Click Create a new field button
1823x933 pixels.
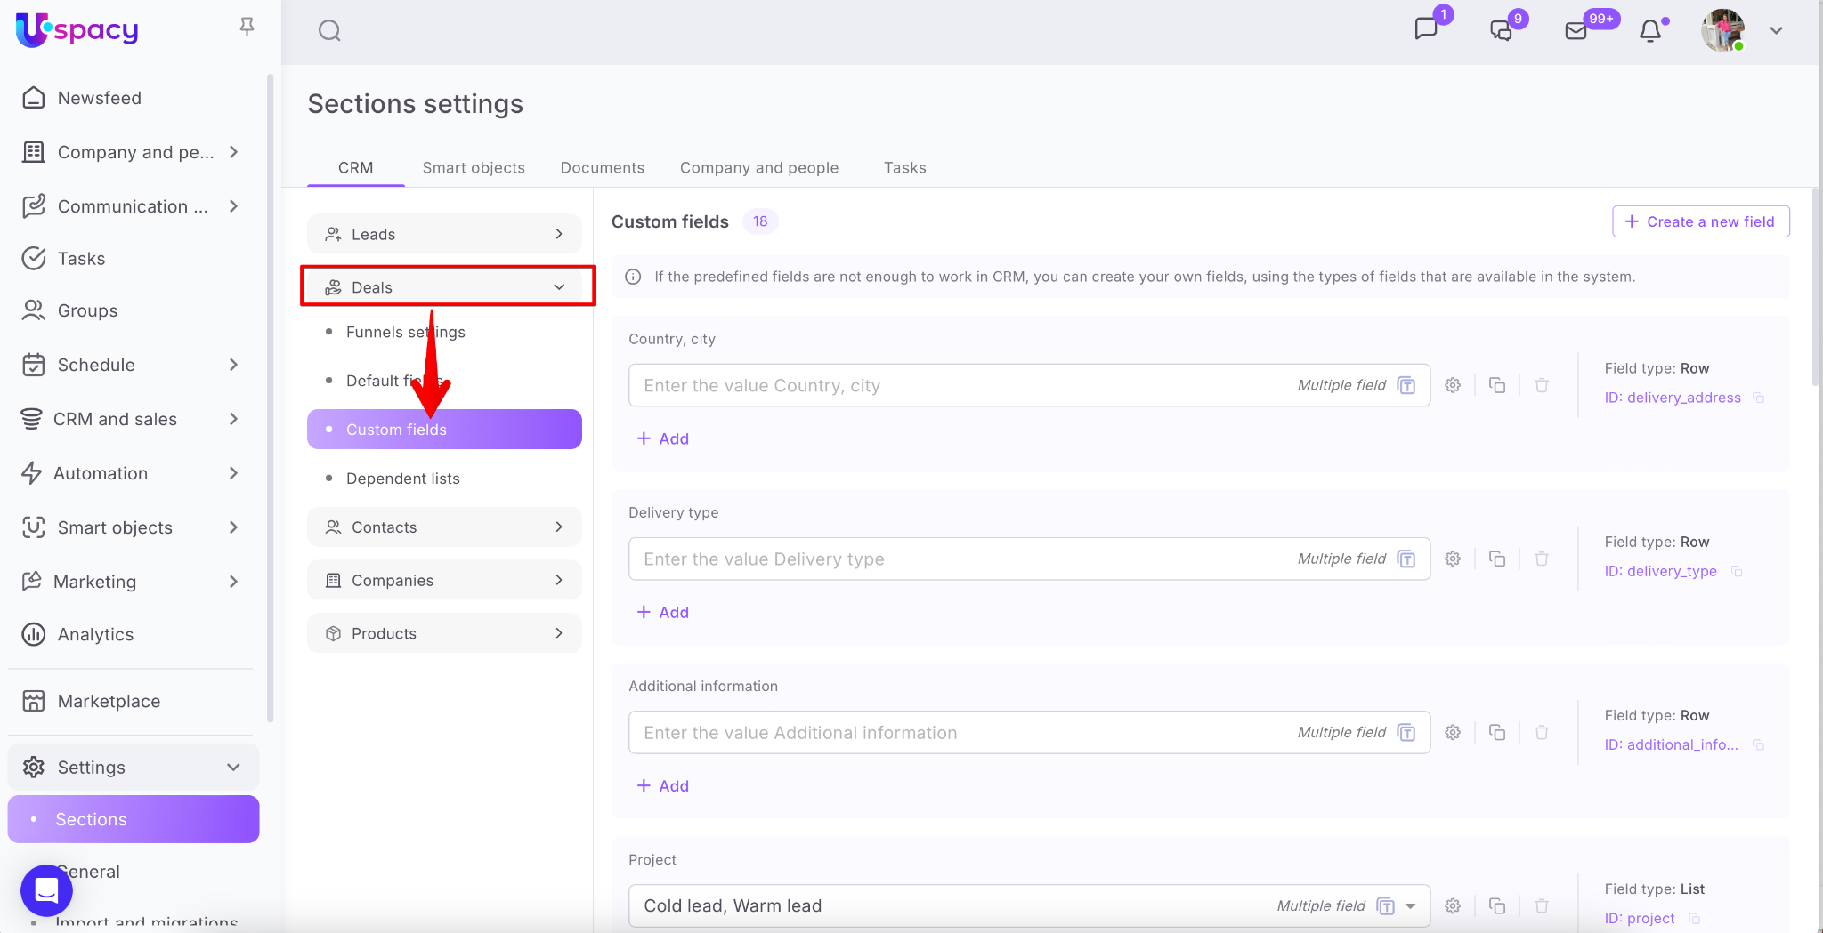point(1700,221)
